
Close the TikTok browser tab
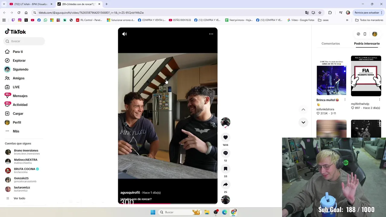pyautogui.click(x=99, y=4)
